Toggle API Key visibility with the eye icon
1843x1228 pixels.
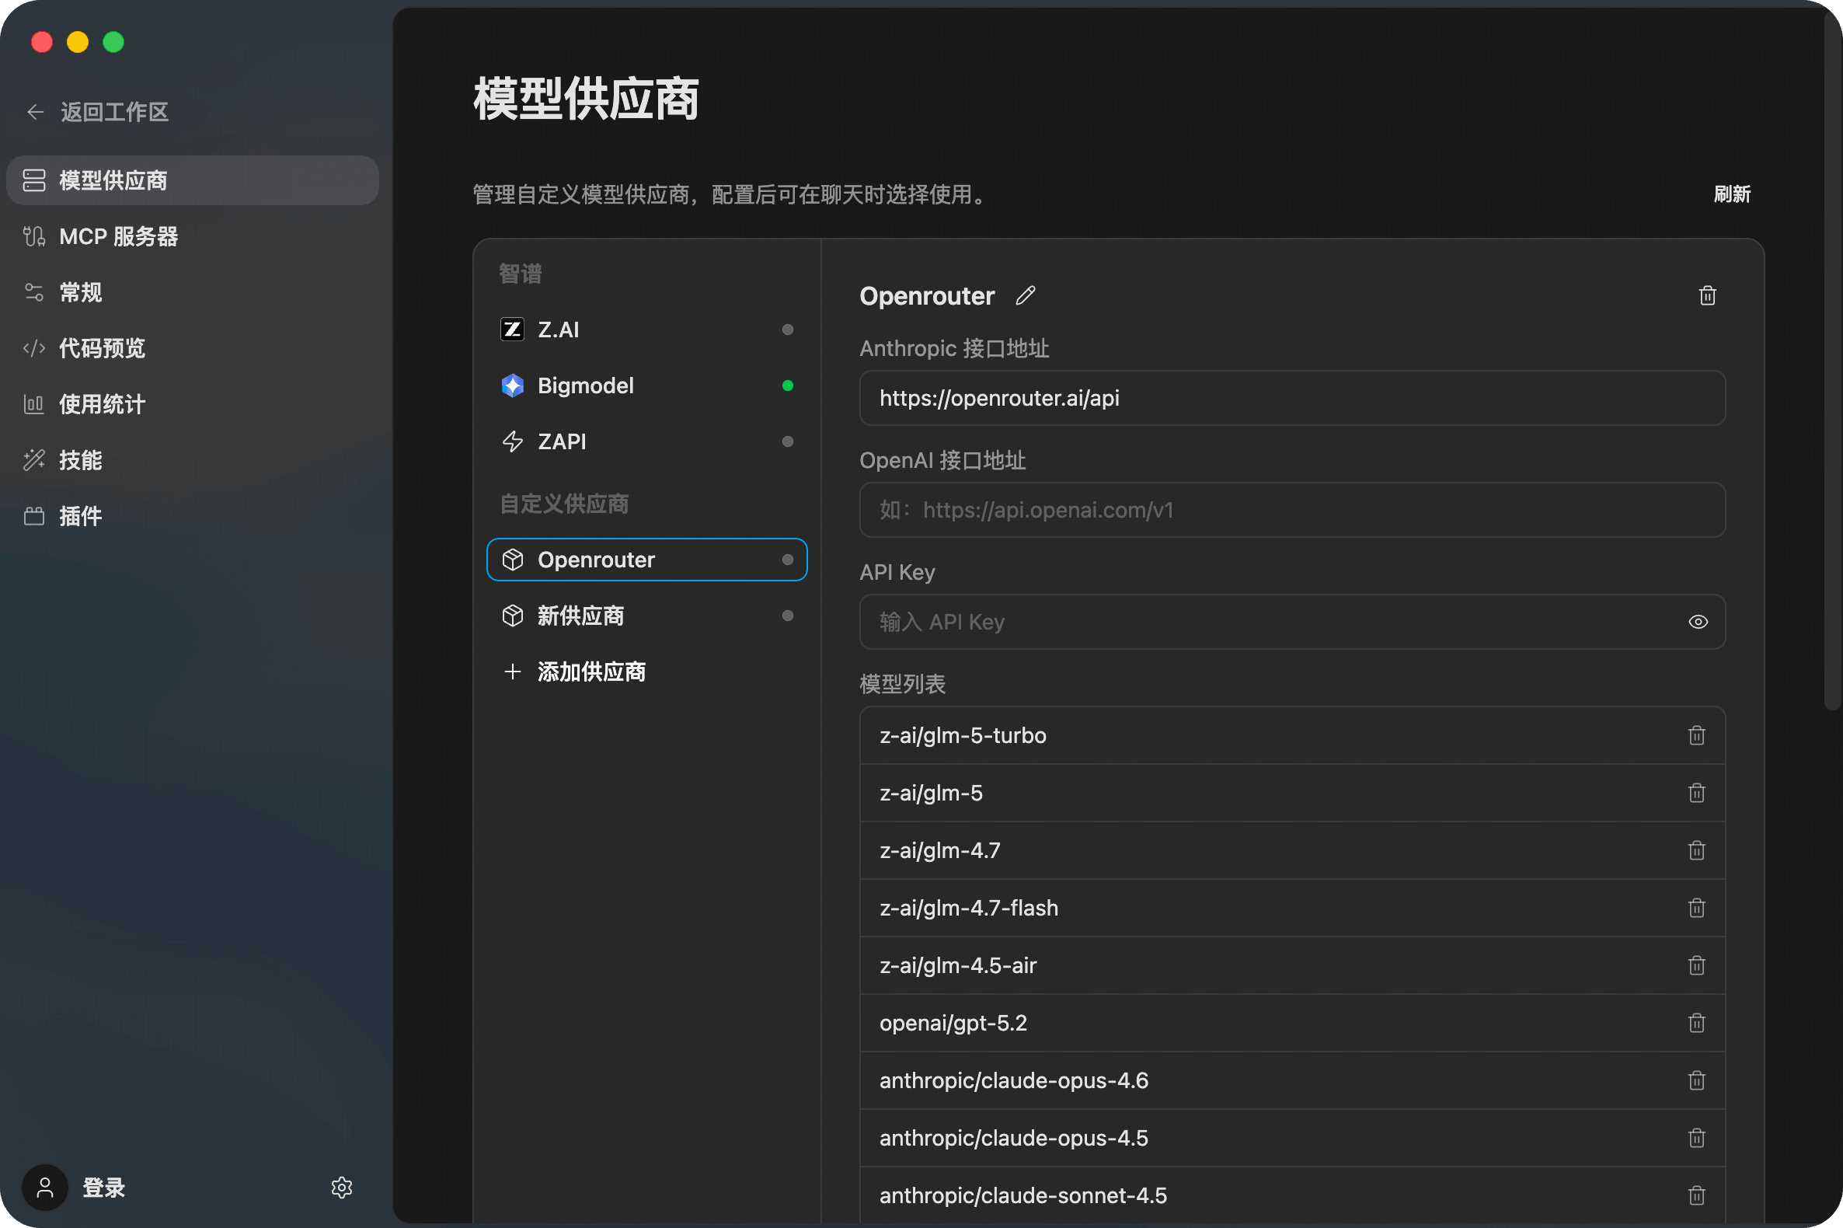(1698, 622)
